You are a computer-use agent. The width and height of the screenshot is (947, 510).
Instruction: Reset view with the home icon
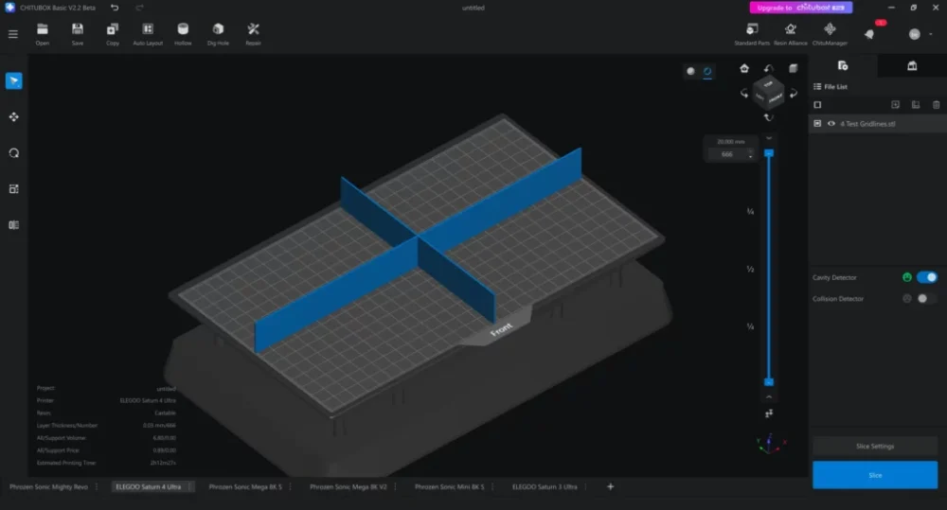[x=744, y=68]
